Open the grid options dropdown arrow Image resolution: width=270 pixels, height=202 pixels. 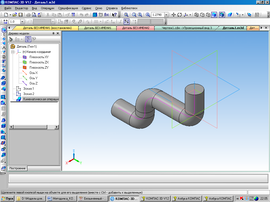tap(100, 22)
